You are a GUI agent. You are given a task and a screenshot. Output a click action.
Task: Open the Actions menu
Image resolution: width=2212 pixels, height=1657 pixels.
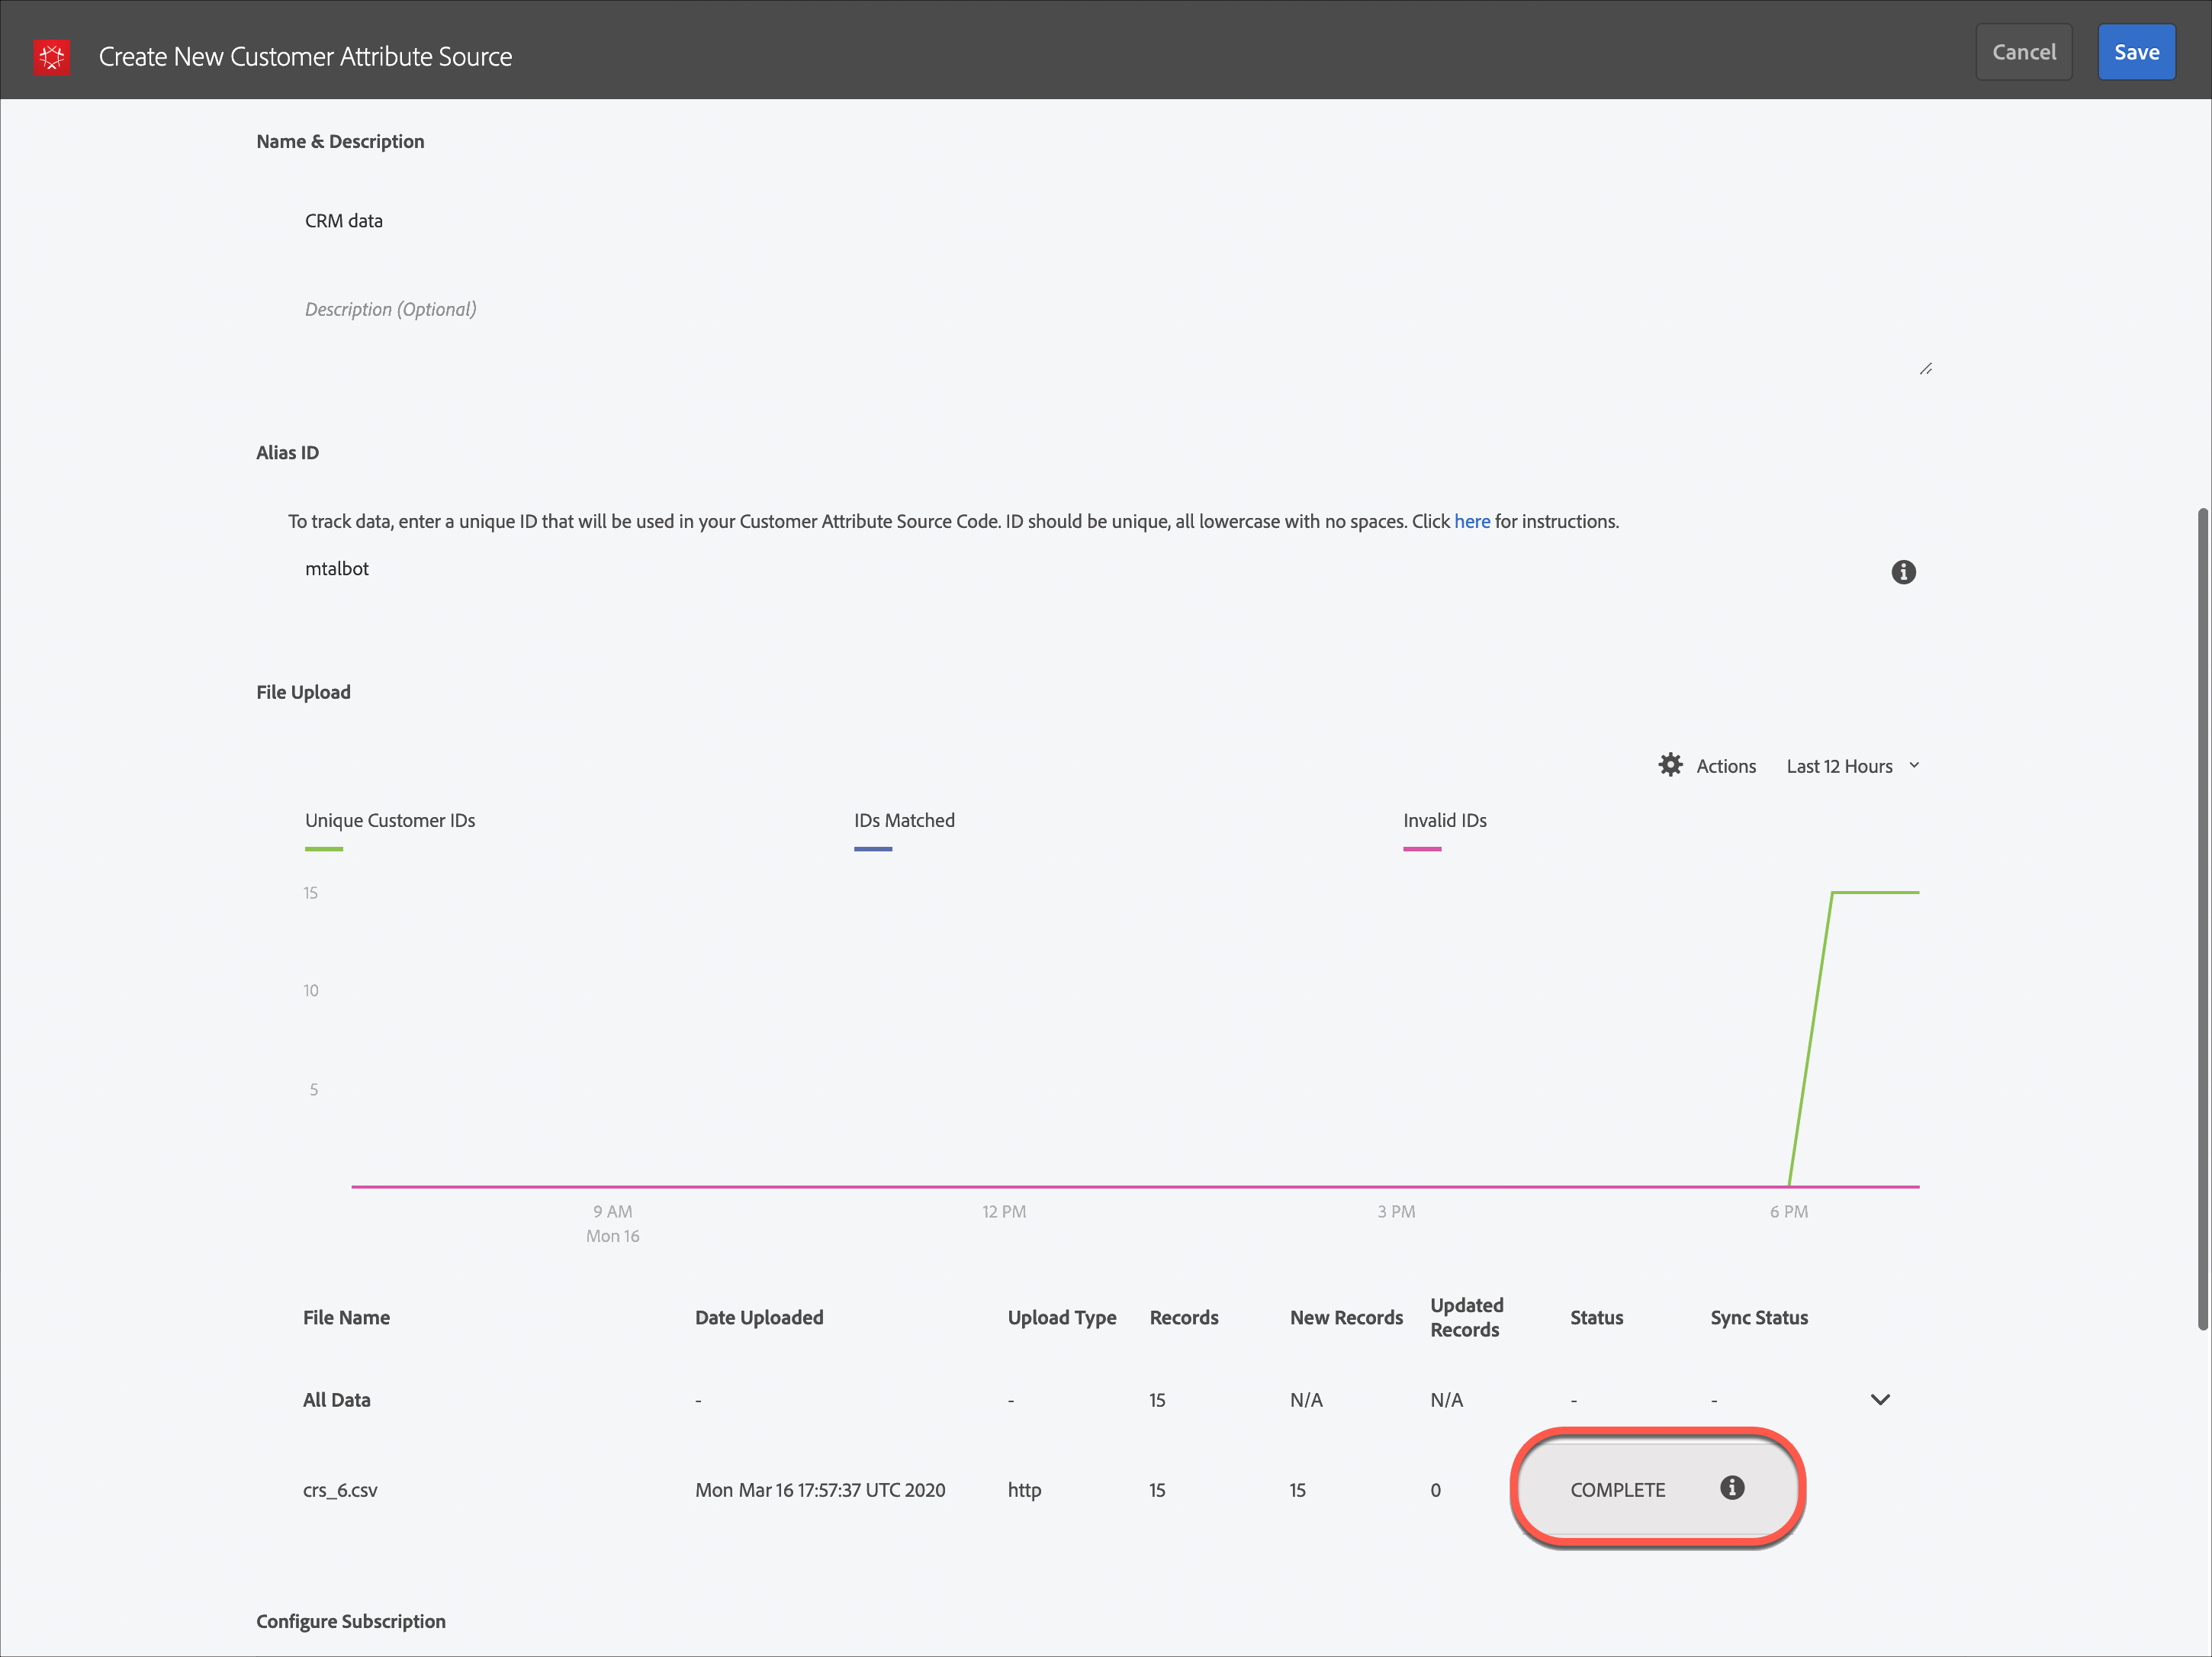tap(1725, 766)
